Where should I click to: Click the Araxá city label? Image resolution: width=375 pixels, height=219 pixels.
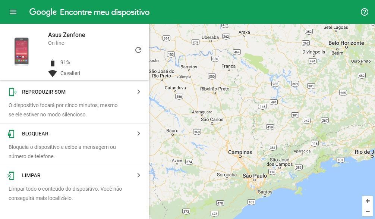[x=244, y=32]
